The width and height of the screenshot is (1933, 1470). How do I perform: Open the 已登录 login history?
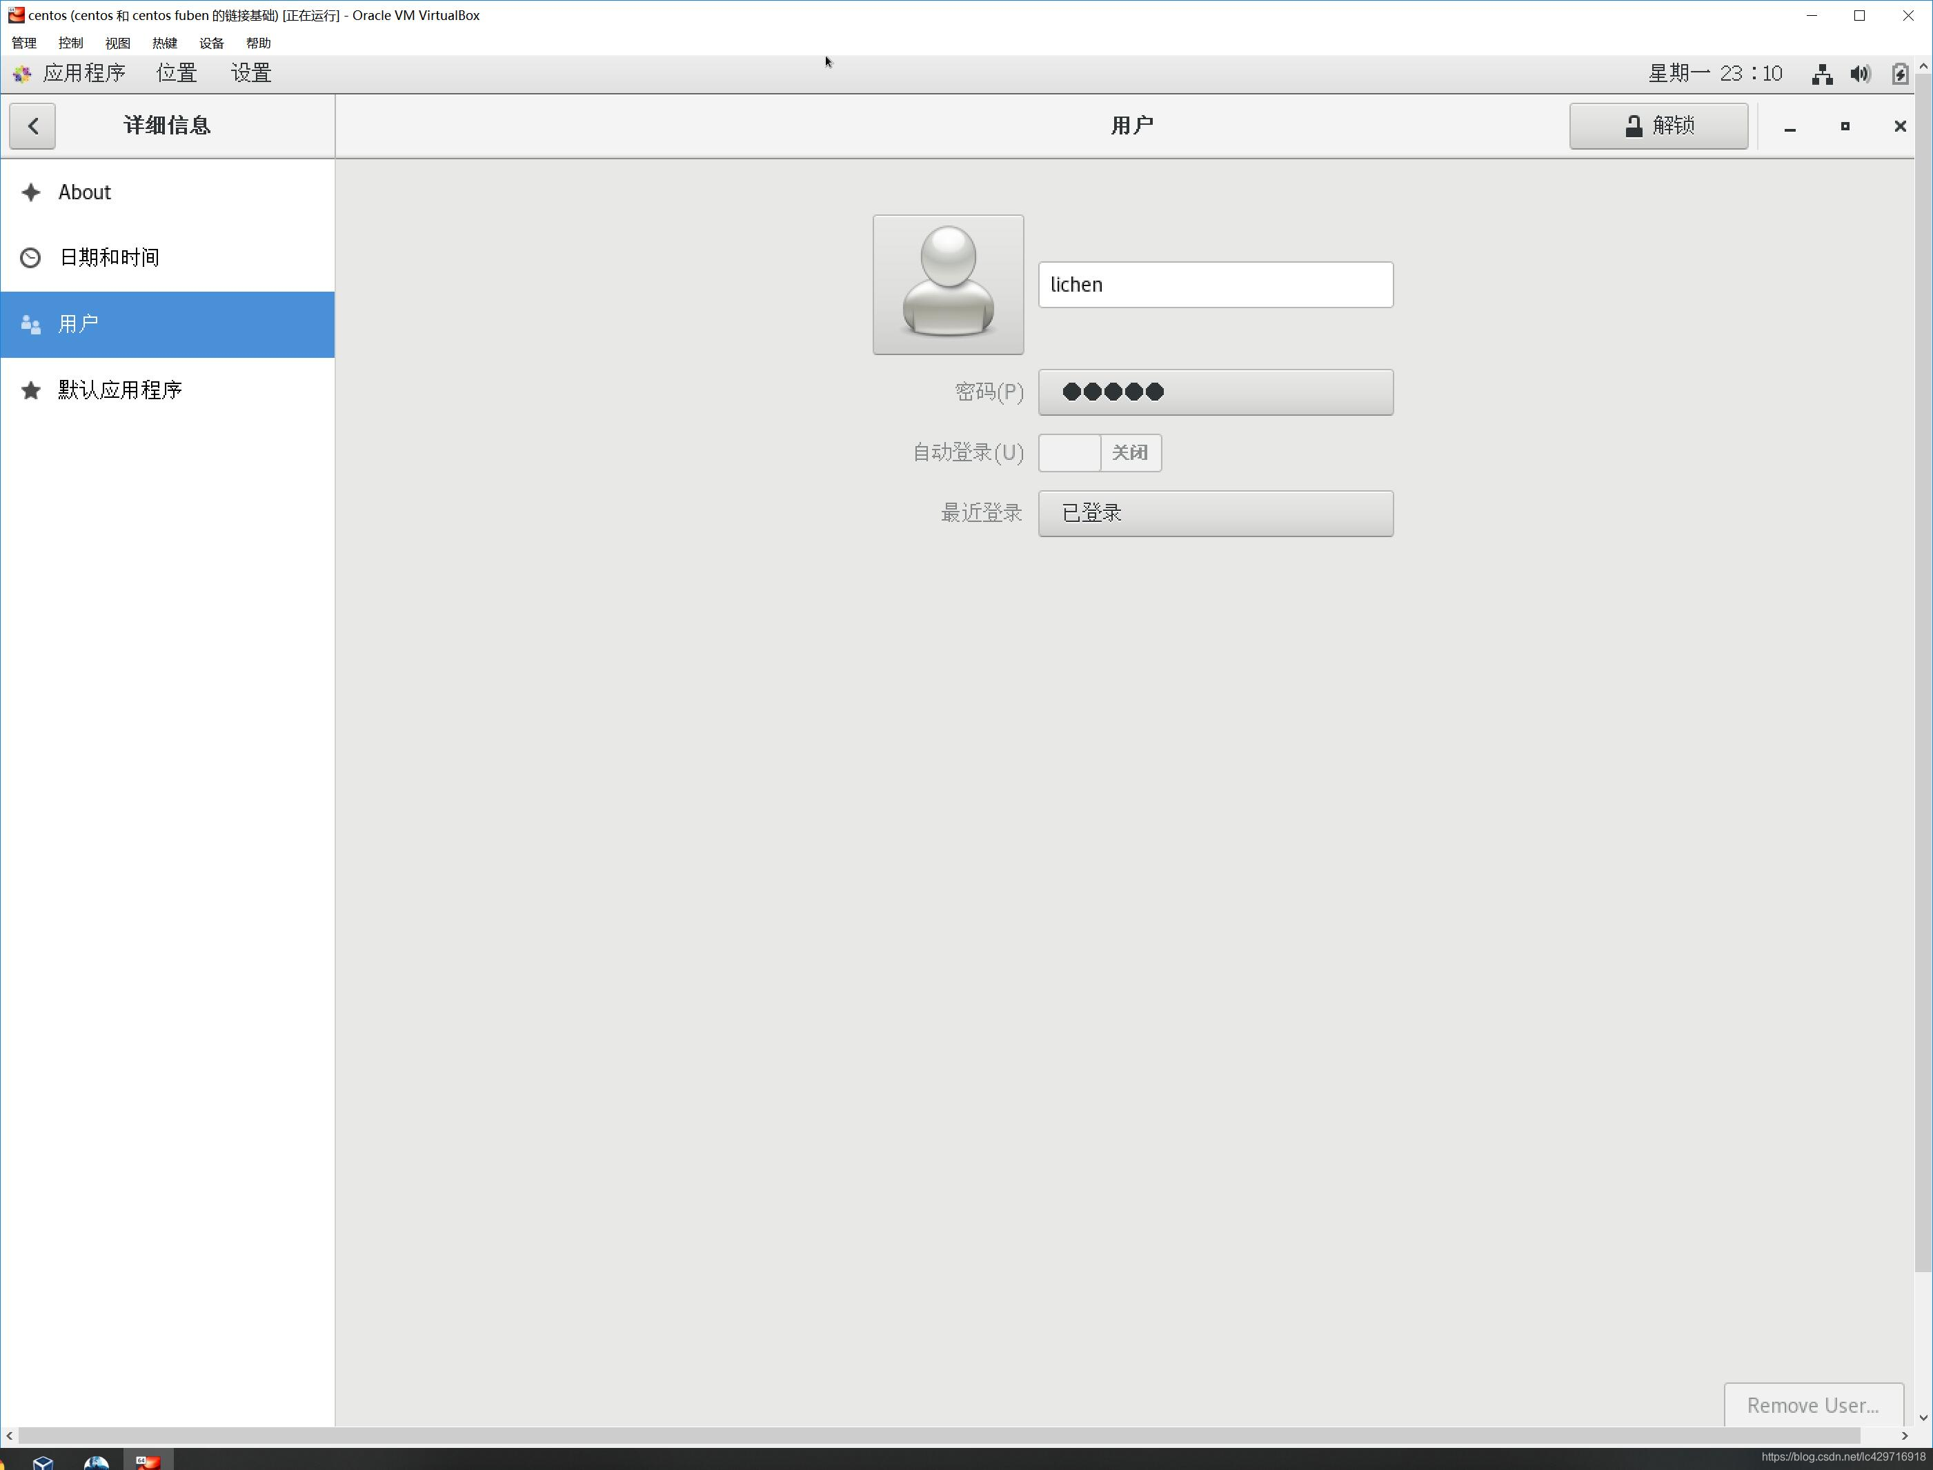[1215, 514]
